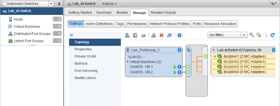Select the Permissions sub-tab
Viewport: 280px width, 106px height.
[137, 24]
